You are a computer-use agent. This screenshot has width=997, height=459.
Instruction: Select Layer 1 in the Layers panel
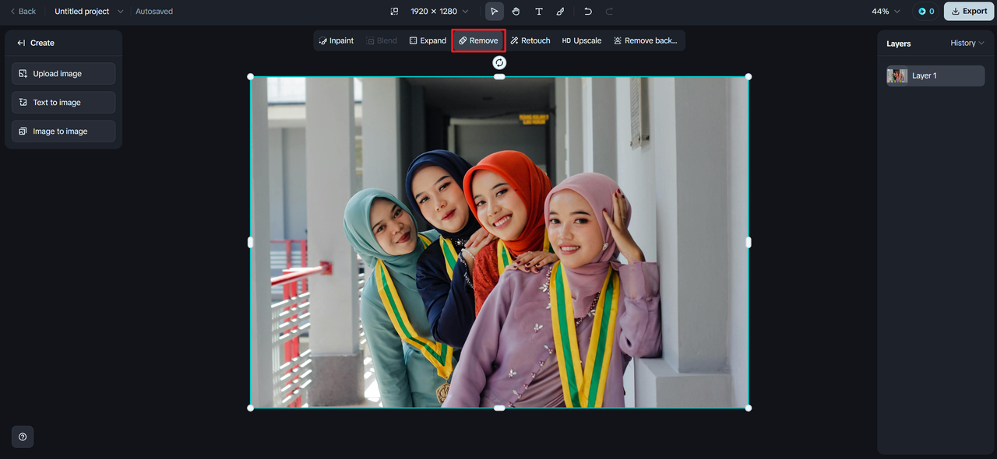coord(935,75)
